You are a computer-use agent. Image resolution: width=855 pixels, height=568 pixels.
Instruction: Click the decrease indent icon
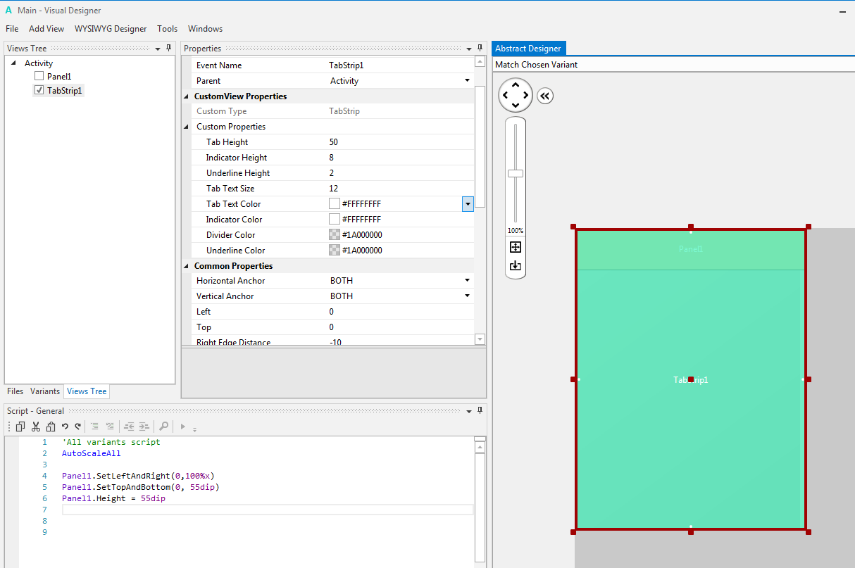click(129, 426)
